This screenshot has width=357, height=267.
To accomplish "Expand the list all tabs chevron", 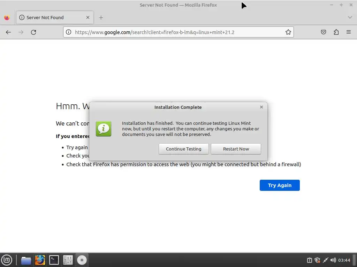I will point(350,17).
